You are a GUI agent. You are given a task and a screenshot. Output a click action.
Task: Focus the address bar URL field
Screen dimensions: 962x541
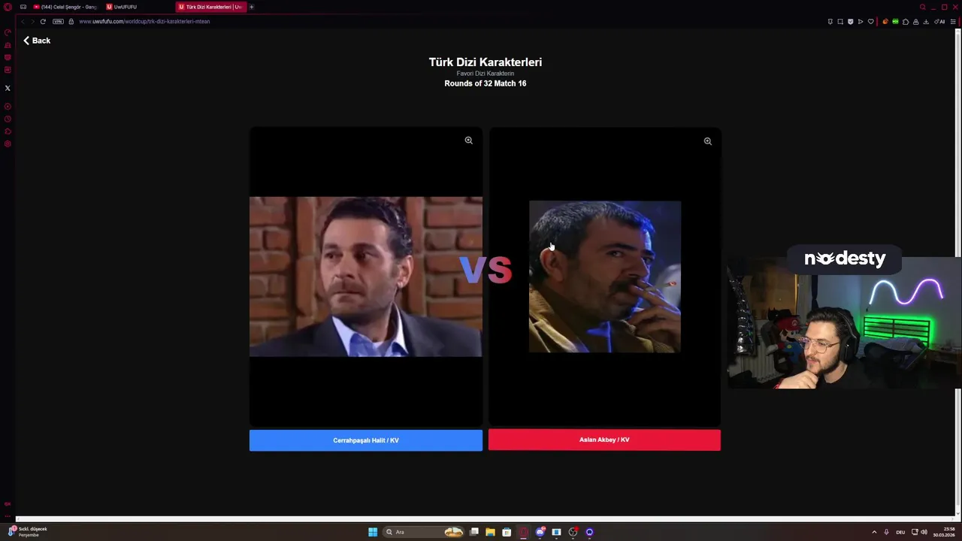tap(144, 21)
